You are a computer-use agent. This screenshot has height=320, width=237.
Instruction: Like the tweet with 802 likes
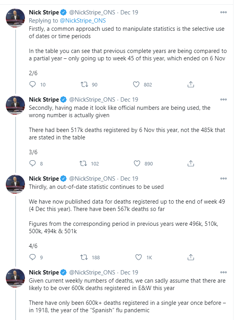pyautogui.click(x=136, y=84)
